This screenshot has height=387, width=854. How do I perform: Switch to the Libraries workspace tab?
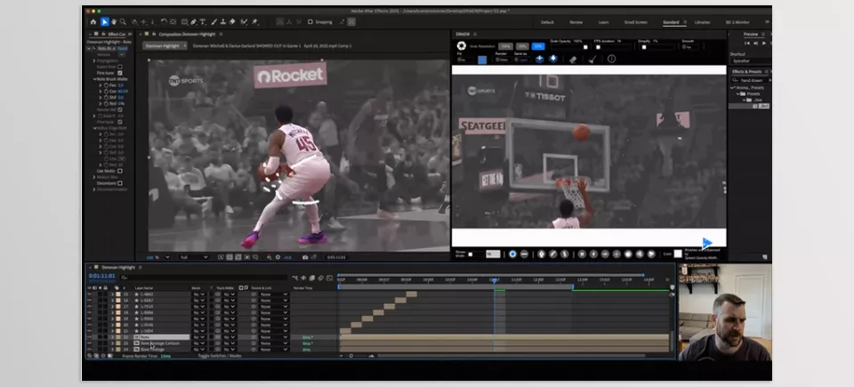tap(702, 22)
